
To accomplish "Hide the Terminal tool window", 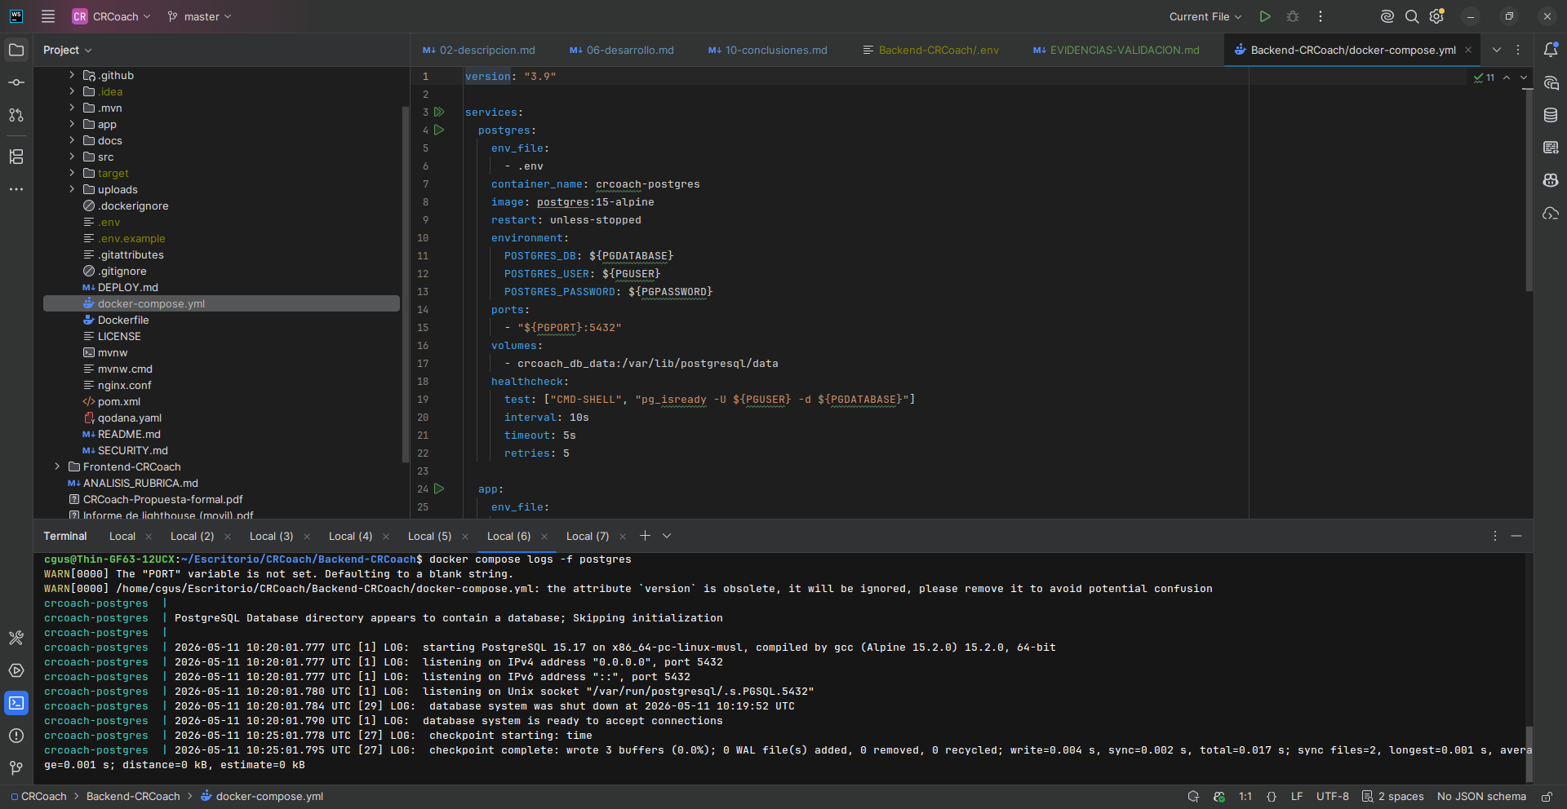I will tap(1516, 536).
